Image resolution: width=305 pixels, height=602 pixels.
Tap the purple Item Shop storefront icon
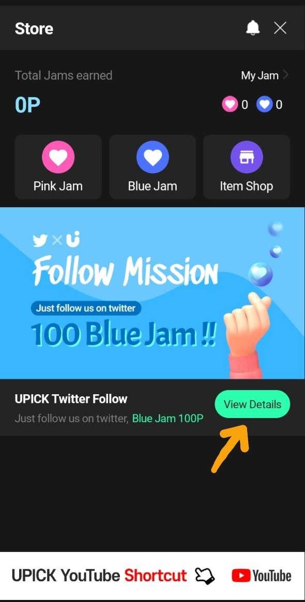[247, 157]
